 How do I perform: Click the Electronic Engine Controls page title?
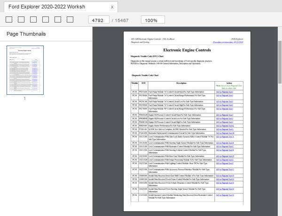coord(187,50)
